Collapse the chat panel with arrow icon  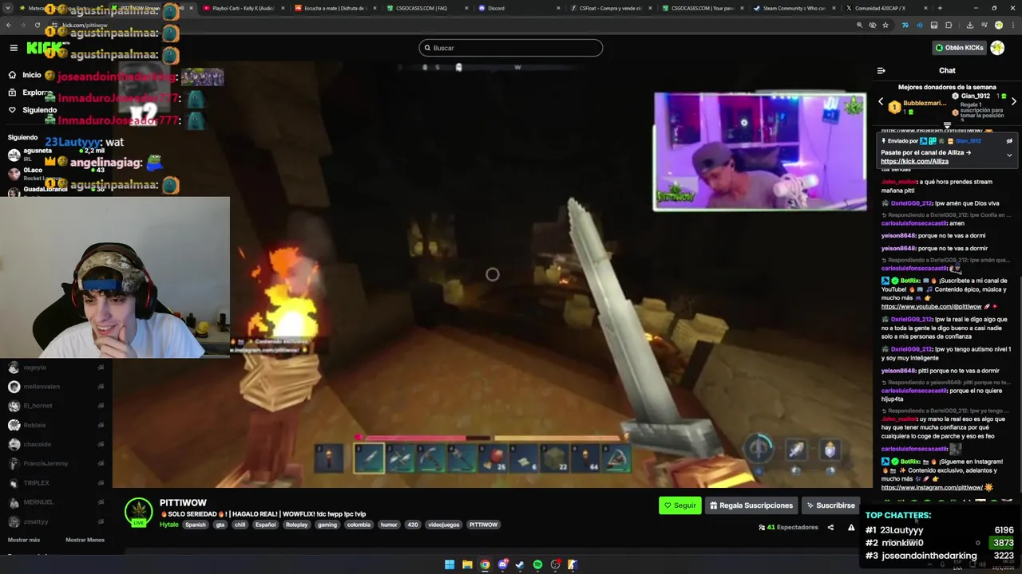pyautogui.click(x=881, y=70)
